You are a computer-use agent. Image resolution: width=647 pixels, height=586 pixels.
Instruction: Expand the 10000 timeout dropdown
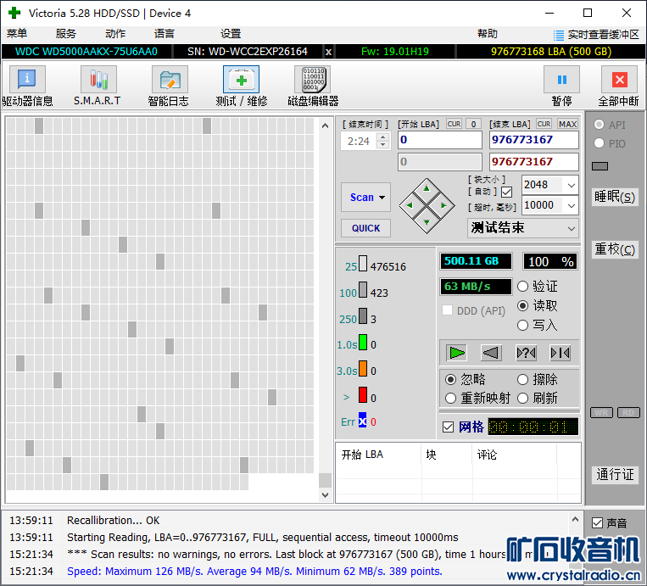coord(571,205)
